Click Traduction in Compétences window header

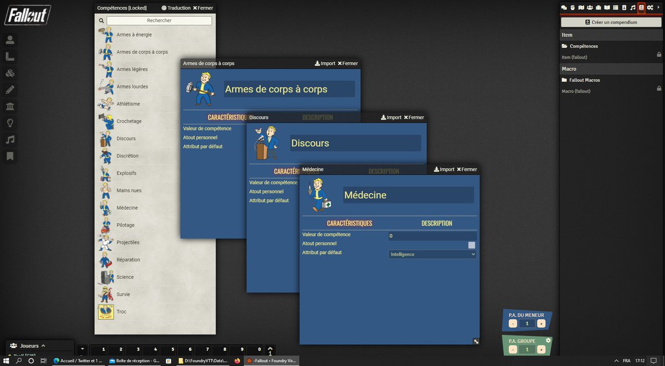[176, 8]
